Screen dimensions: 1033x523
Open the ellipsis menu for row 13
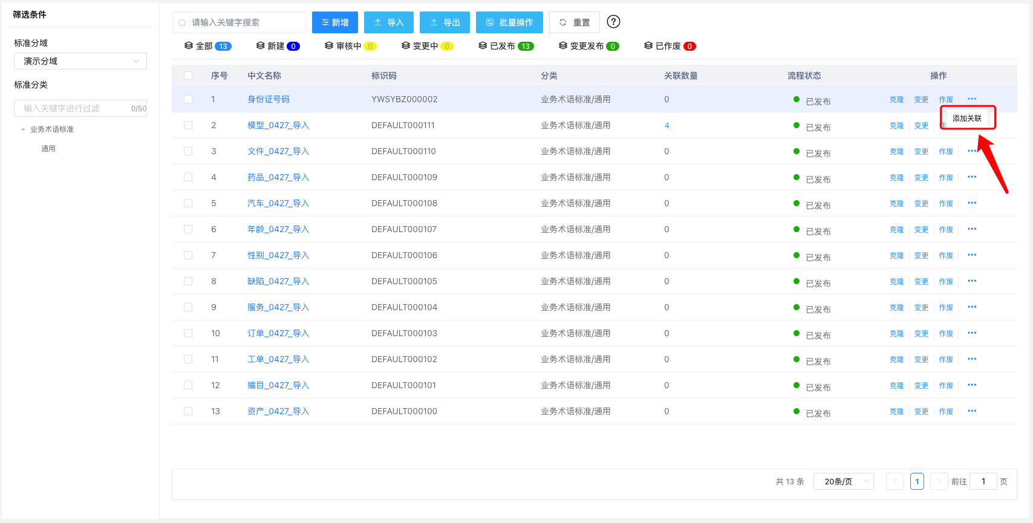pos(972,411)
